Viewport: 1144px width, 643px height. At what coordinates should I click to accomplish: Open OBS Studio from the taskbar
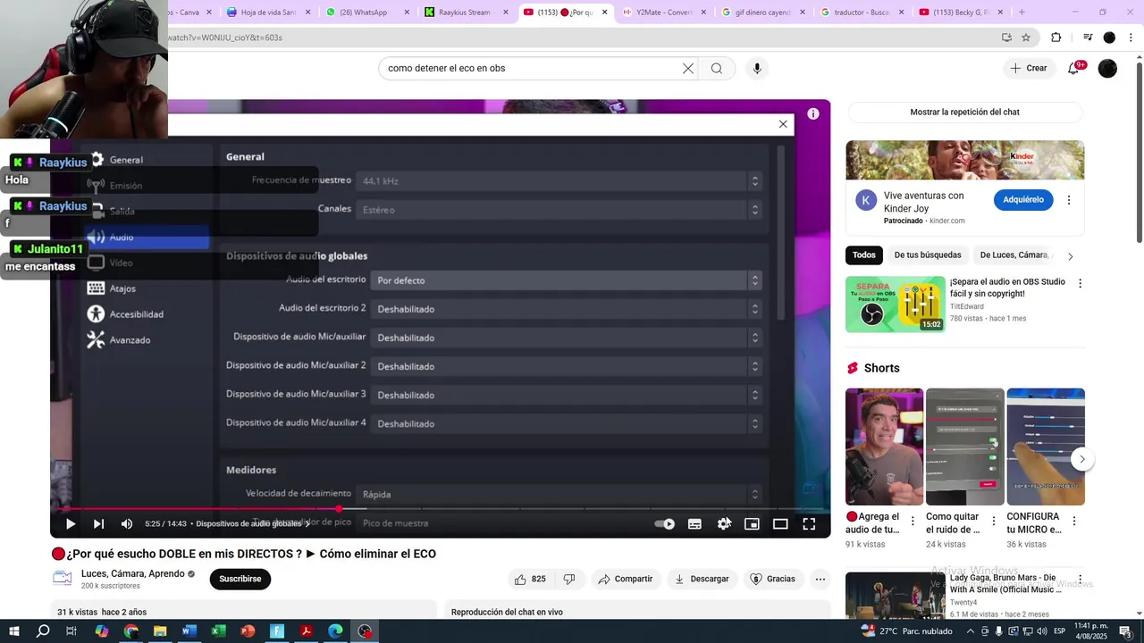(365, 631)
